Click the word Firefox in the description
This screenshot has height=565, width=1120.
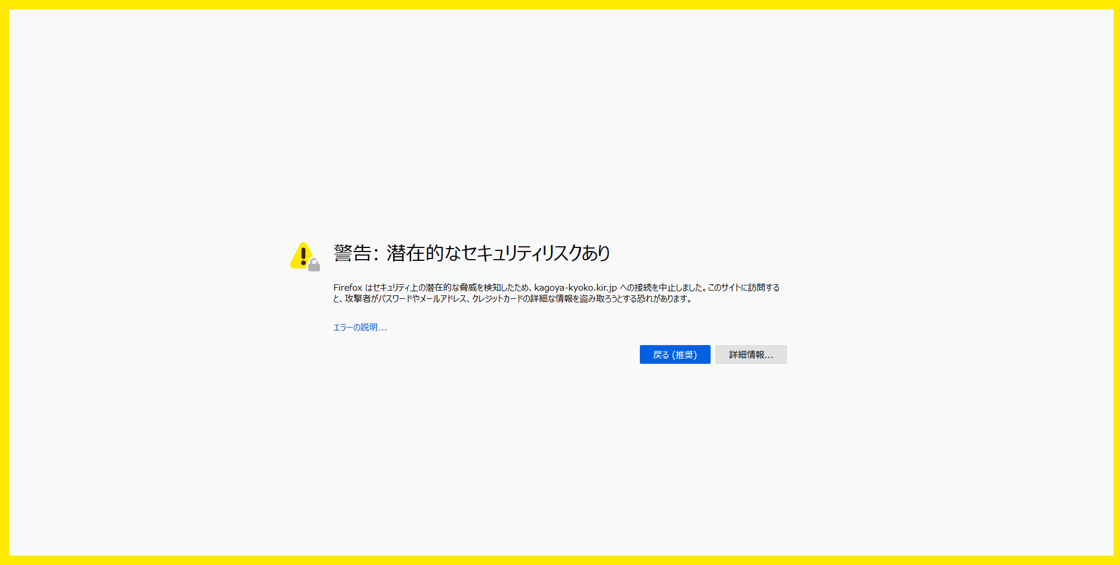click(348, 288)
